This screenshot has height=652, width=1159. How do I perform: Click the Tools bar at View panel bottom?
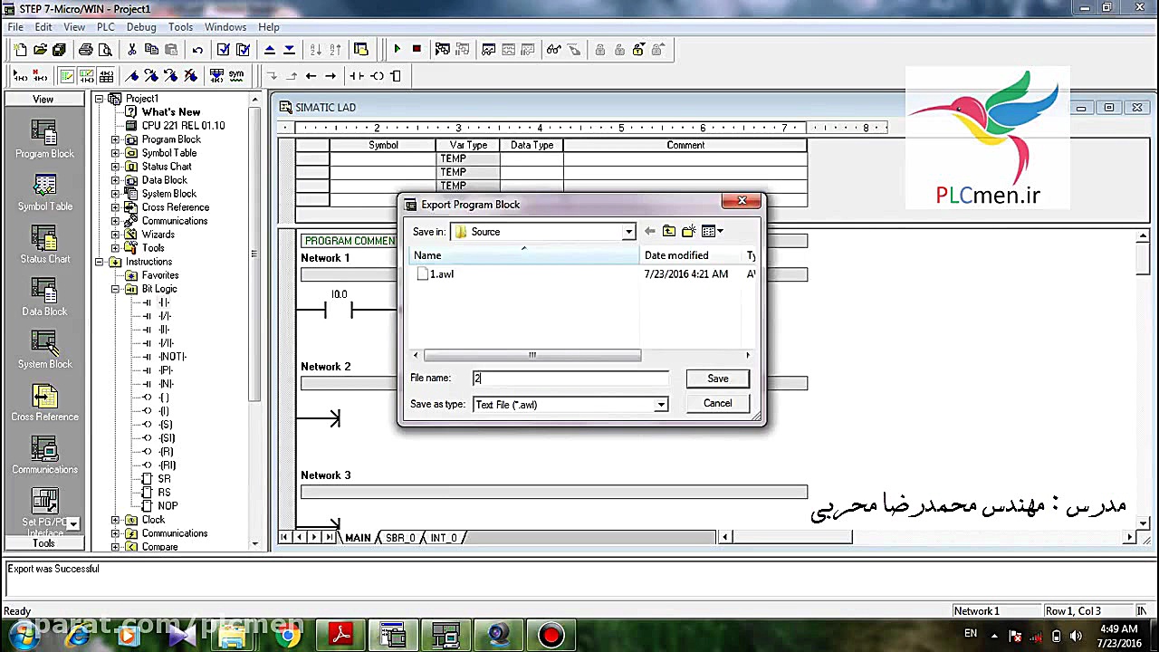point(43,543)
